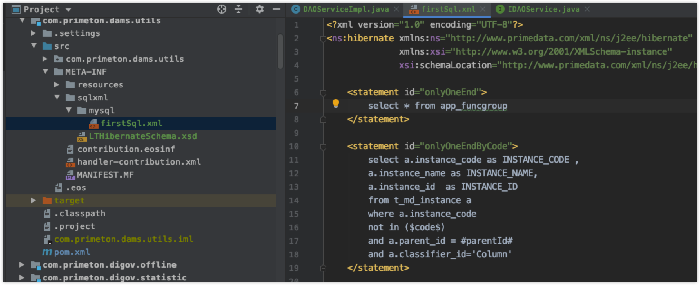Click the Project tree vertical scrollbar
The width and height of the screenshot is (700, 285).
point(280,51)
